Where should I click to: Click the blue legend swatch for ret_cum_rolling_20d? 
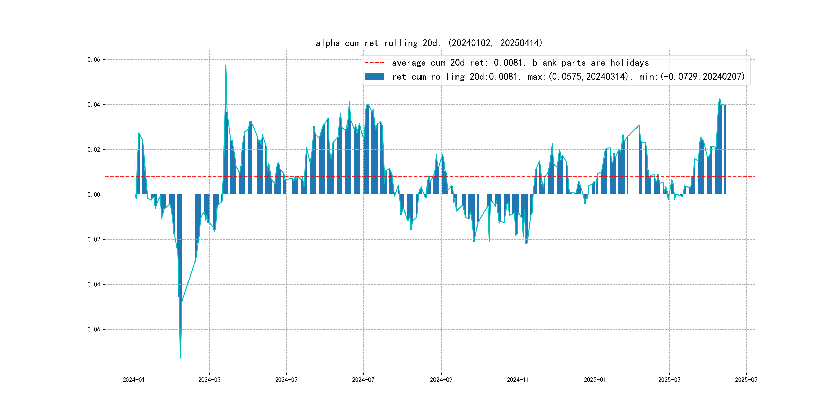pyautogui.click(x=374, y=77)
